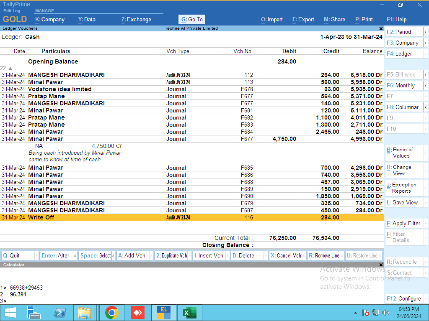The width and height of the screenshot is (429, 321).
Task: Click the X: Cancel Vch button
Action: coord(286,256)
